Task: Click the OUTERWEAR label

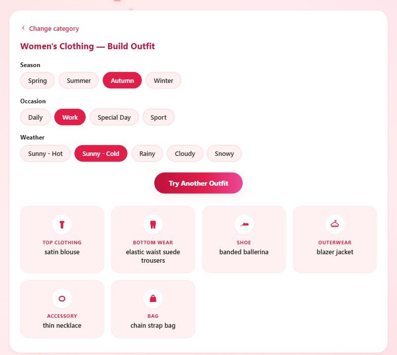Action: [335, 242]
